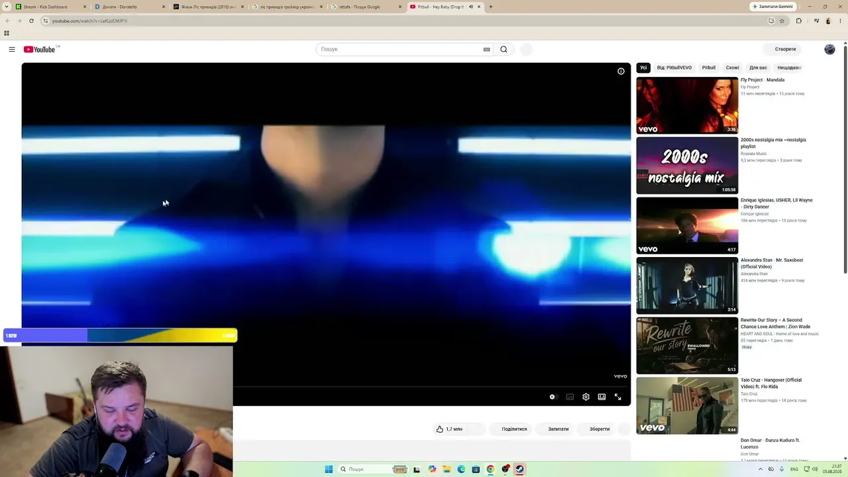Image resolution: width=848 pixels, height=477 pixels.
Task: Open the 2000s nostalgia mix thumbnail
Action: tap(687, 166)
